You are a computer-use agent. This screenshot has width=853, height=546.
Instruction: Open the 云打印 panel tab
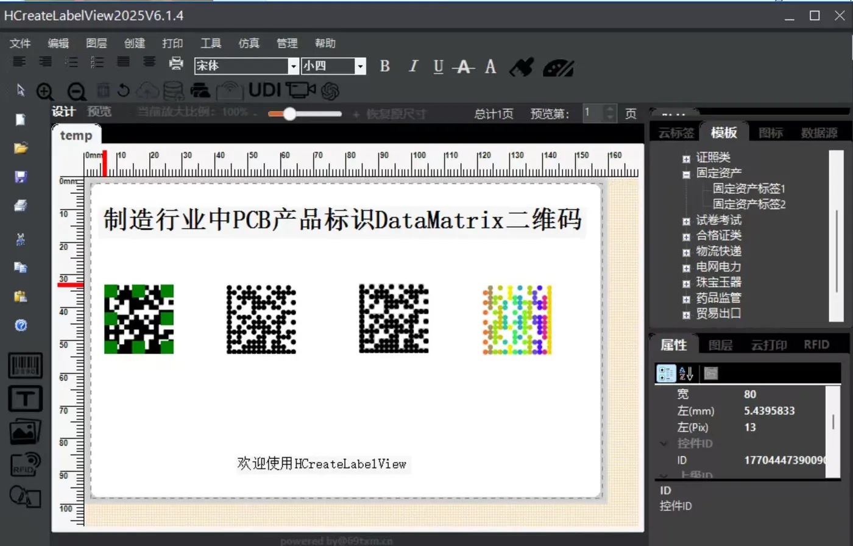[x=769, y=345]
